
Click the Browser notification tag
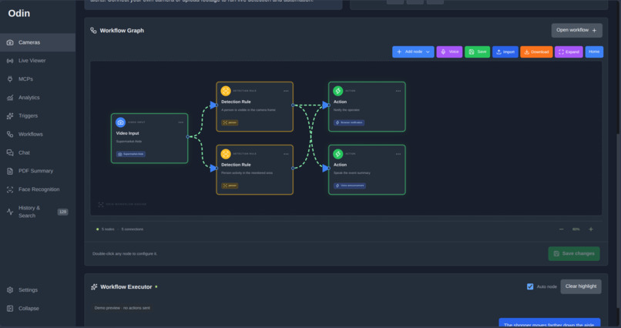(x=349, y=122)
